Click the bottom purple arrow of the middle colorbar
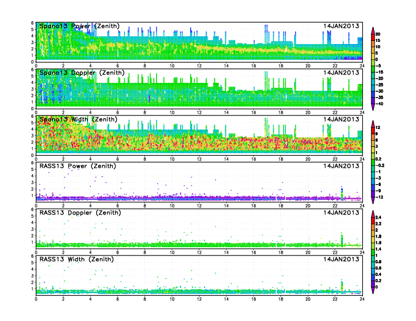The height and width of the screenshot is (321, 416). (x=373, y=200)
